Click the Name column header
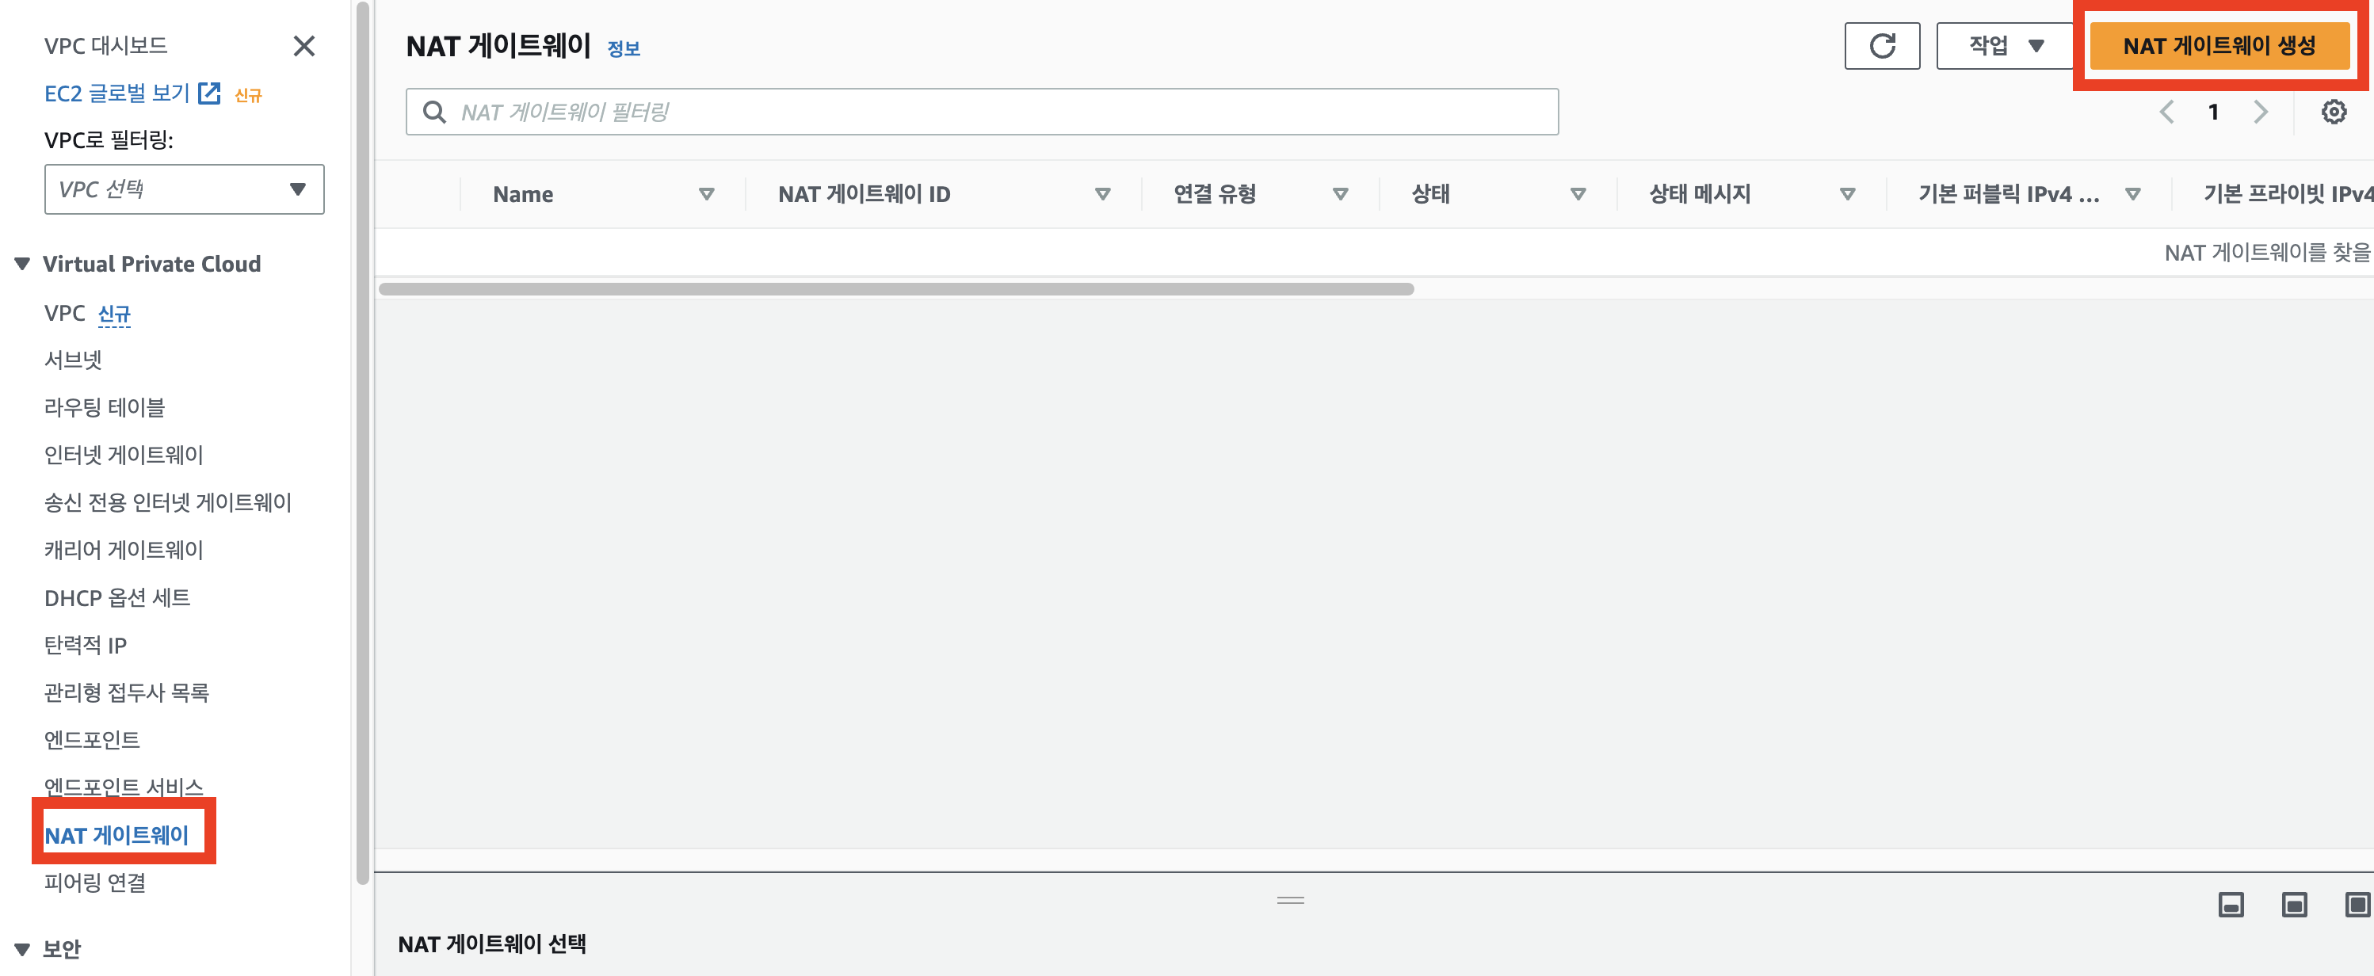2374x976 pixels. point(524,194)
